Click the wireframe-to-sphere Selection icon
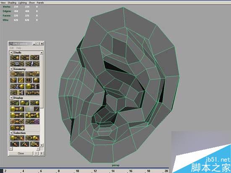231x173 pixels. tap(32, 138)
